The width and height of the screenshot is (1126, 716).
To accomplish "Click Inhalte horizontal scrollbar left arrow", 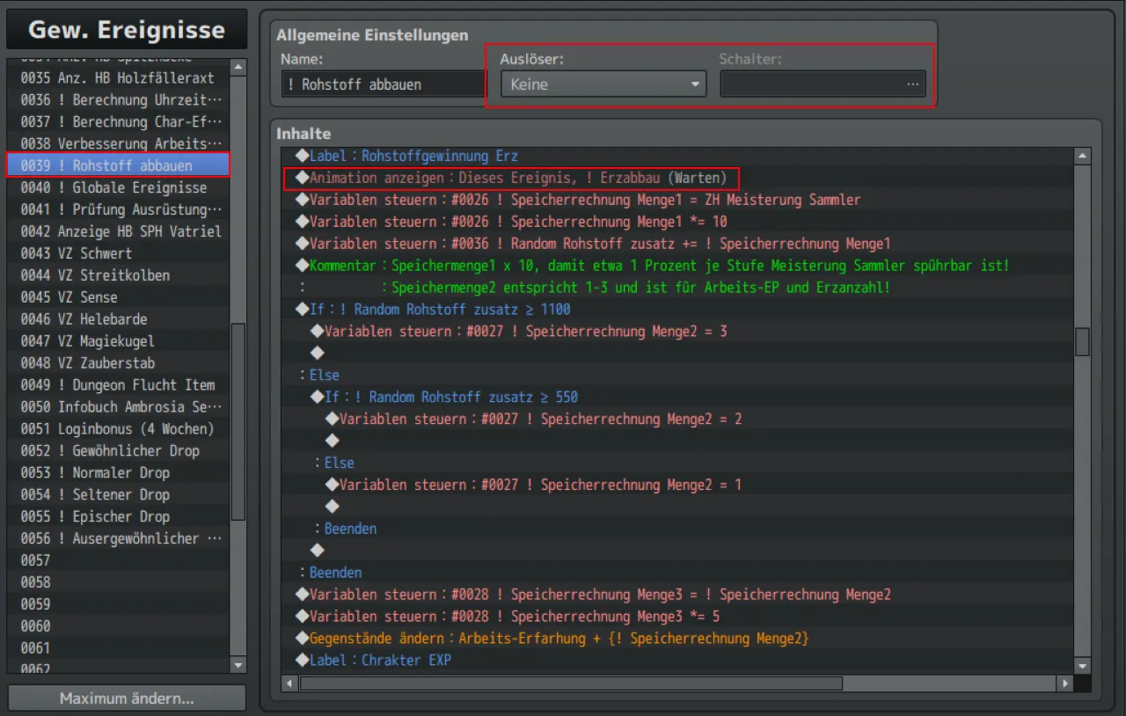I will click(x=289, y=683).
